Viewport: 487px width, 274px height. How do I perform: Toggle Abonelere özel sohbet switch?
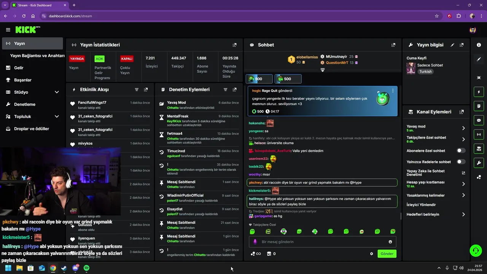(461, 151)
